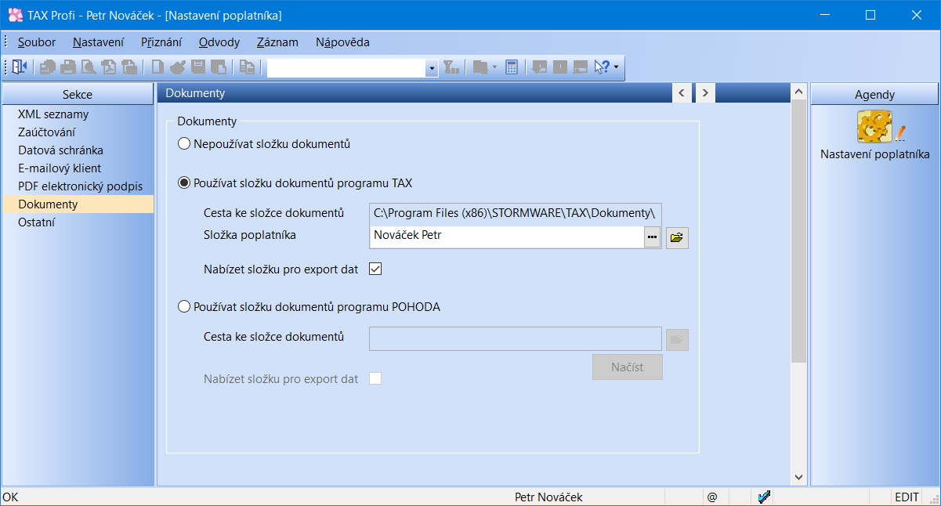Open the Odvody menu
941x506 pixels.
coord(219,42)
